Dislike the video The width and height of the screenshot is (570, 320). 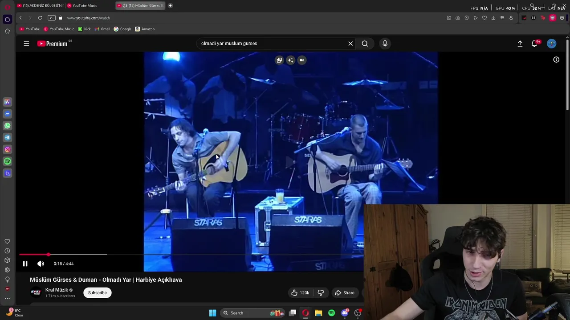(x=321, y=292)
